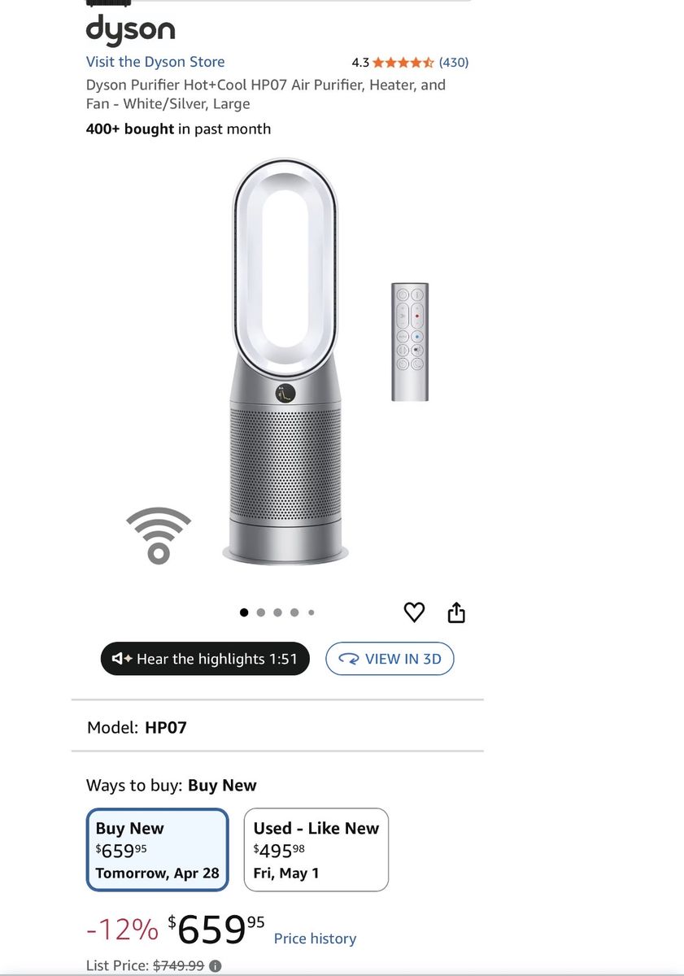Tap the heart wishlist icon
This screenshot has width=684, height=976.
click(x=415, y=612)
